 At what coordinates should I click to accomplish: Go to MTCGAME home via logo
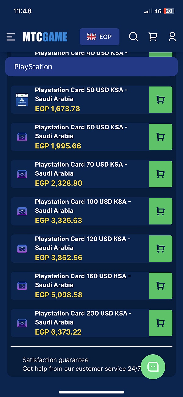point(45,37)
